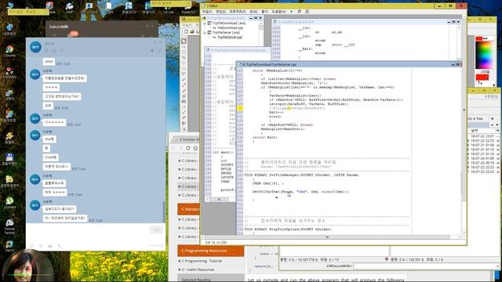The width and height of the screenshot is (502, 282).
Task: Click the New document icon in the background app
Action: pos(187,31)
